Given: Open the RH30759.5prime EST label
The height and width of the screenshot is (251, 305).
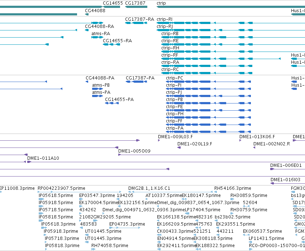Looking at the screenshot, I should point(249,210).
